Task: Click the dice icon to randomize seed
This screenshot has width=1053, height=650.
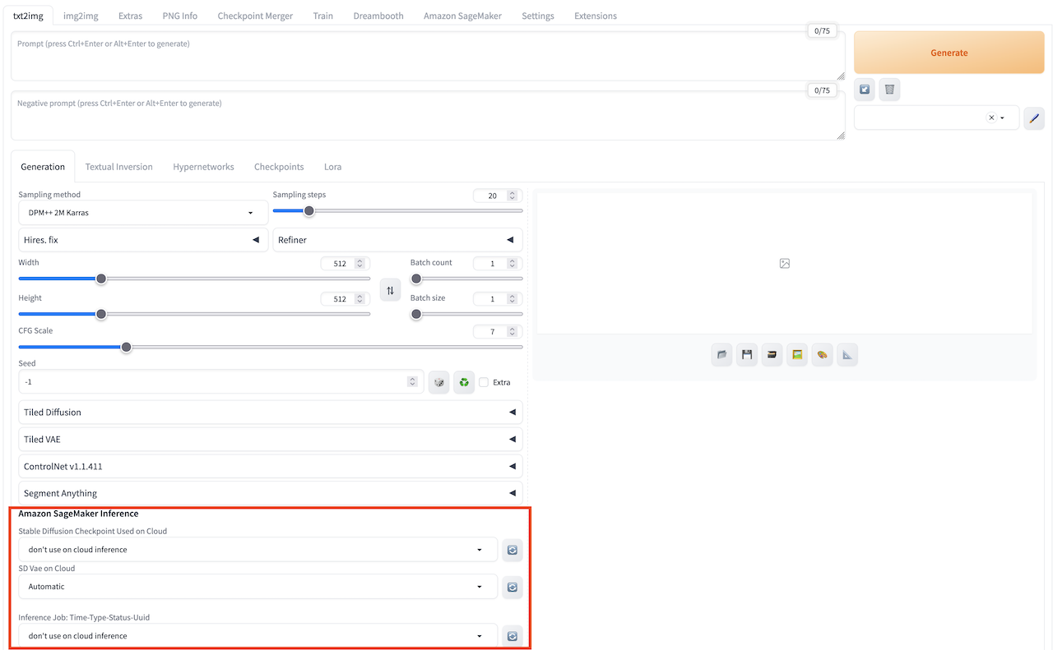Action: coord(439,382)
